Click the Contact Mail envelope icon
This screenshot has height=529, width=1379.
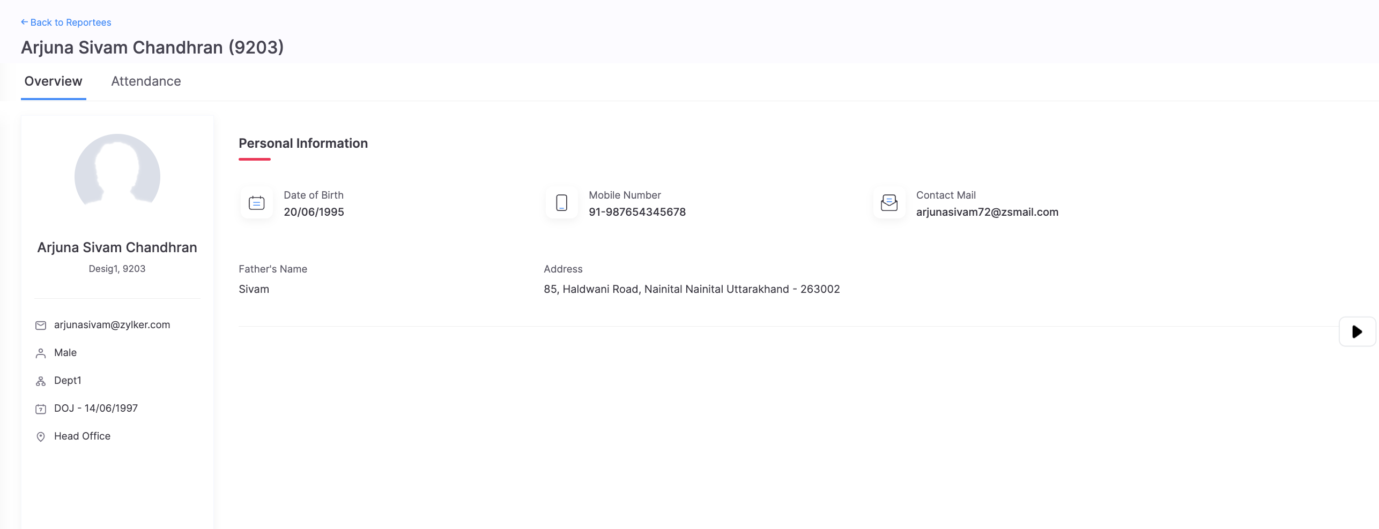[889, 203]
